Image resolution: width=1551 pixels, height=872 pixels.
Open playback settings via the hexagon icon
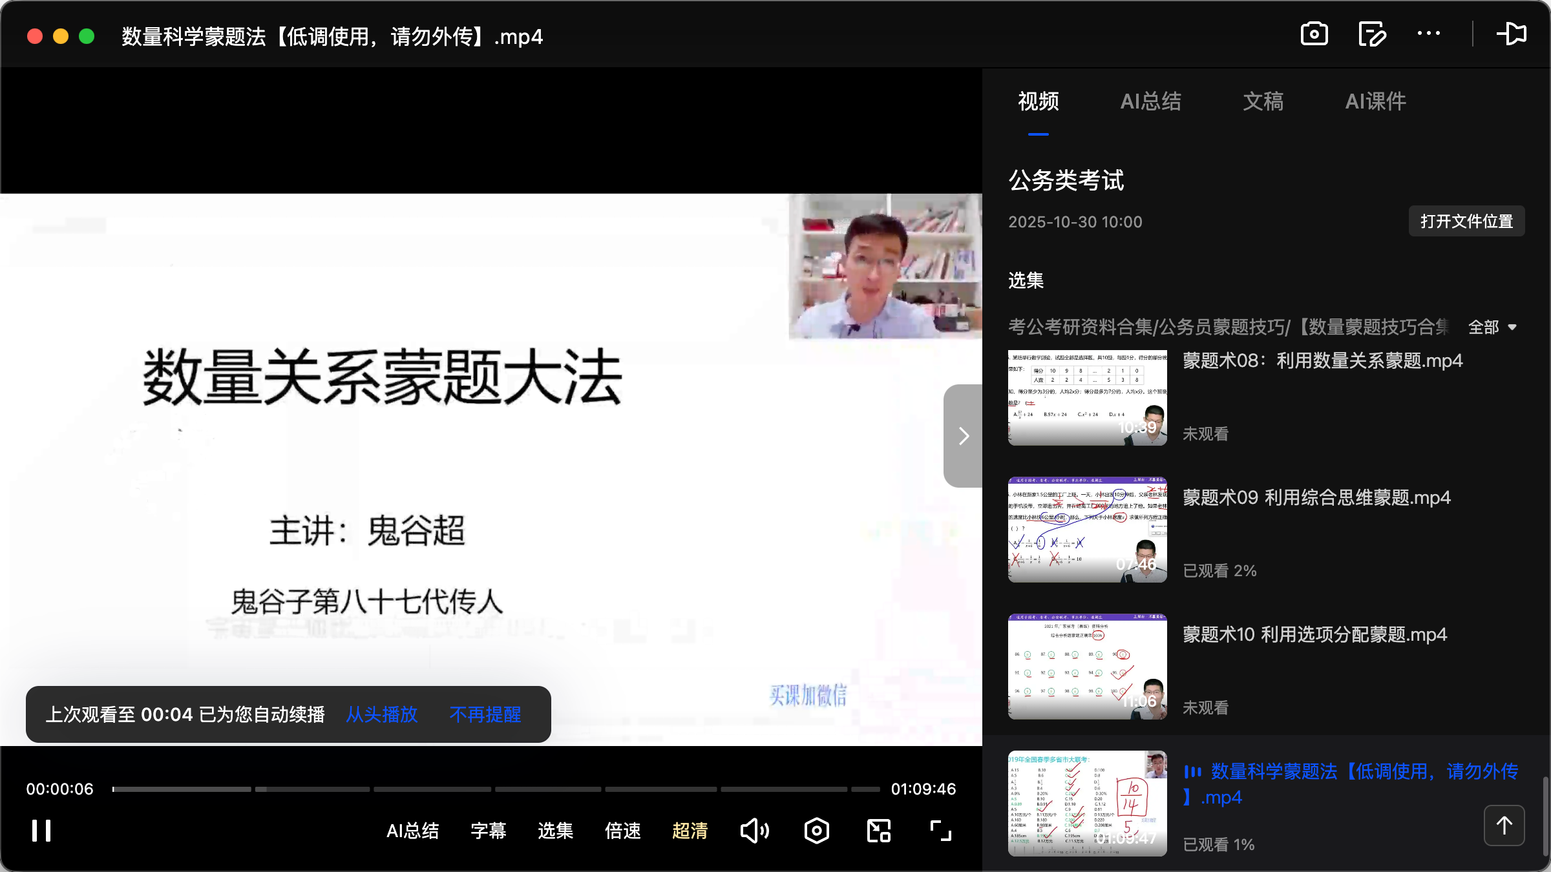tap(816, 831)
